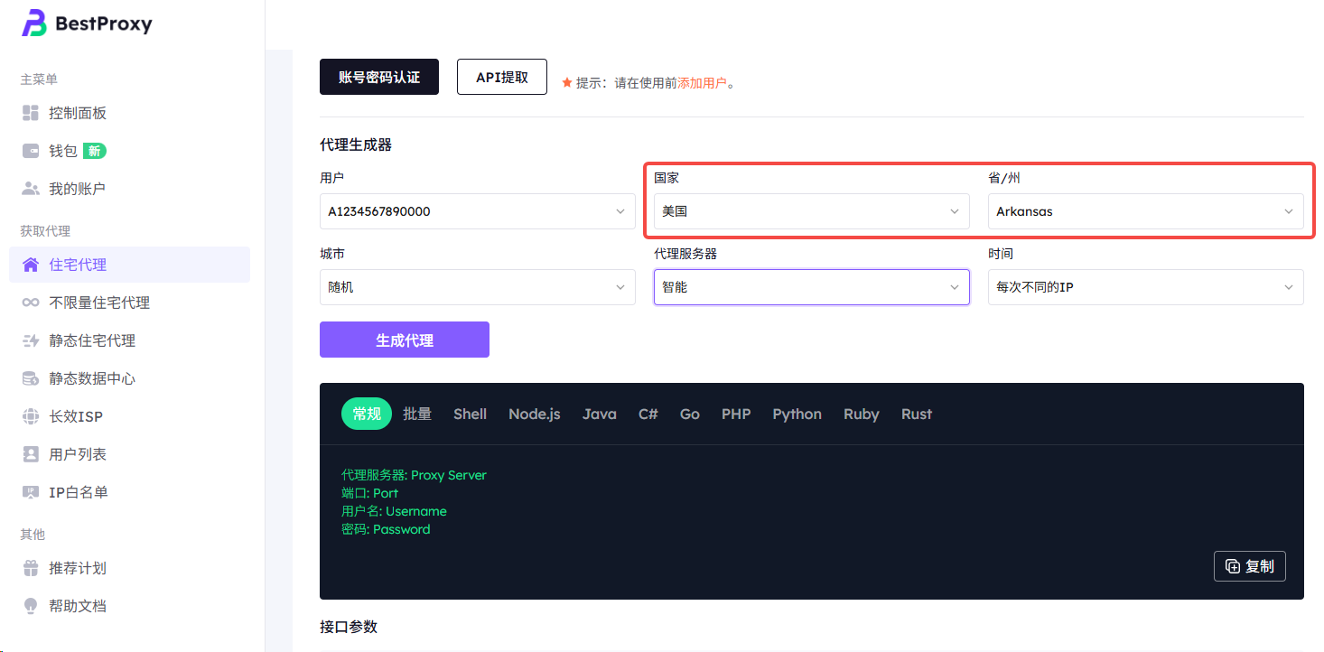Switch to API提取 mode

point(502,77)
